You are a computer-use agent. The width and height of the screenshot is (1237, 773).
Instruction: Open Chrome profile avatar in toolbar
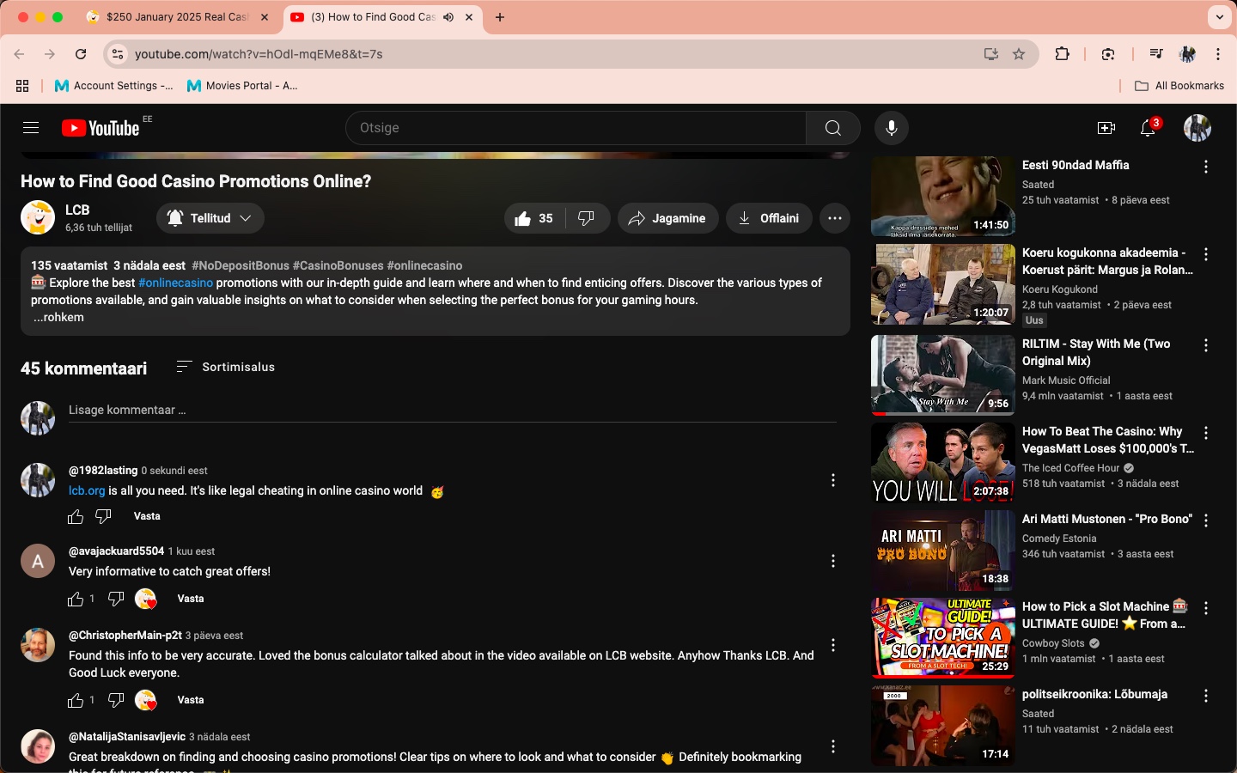click(x=1187, y=54)
